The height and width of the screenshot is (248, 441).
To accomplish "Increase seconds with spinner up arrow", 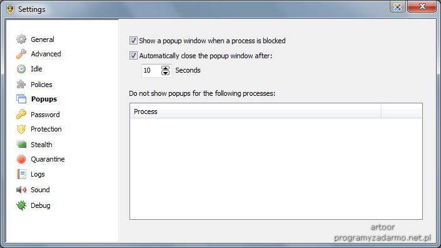I will (165, 68).
